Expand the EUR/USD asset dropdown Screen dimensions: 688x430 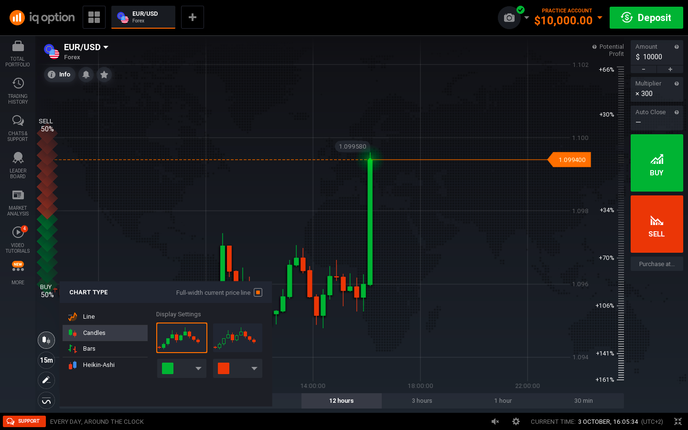pyautogui.click(x=106, y=47)
